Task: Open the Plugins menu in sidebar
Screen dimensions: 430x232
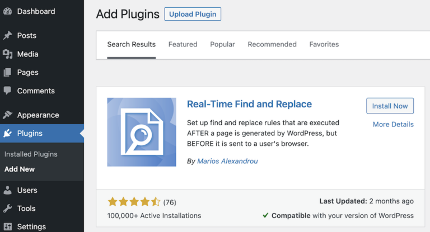Action: click(x=30, y=133)
